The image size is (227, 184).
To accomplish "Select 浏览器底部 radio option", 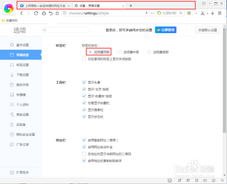I will click(x=149, y=52).
